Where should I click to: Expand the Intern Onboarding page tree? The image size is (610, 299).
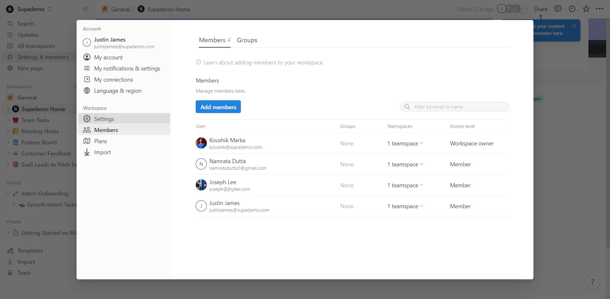(x=8, y=194)
